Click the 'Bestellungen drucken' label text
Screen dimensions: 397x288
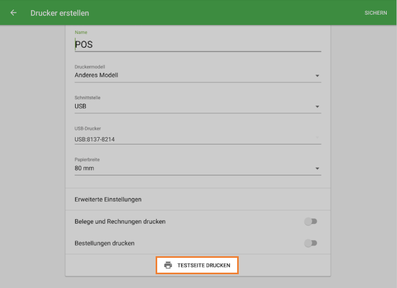coord(104,244)
